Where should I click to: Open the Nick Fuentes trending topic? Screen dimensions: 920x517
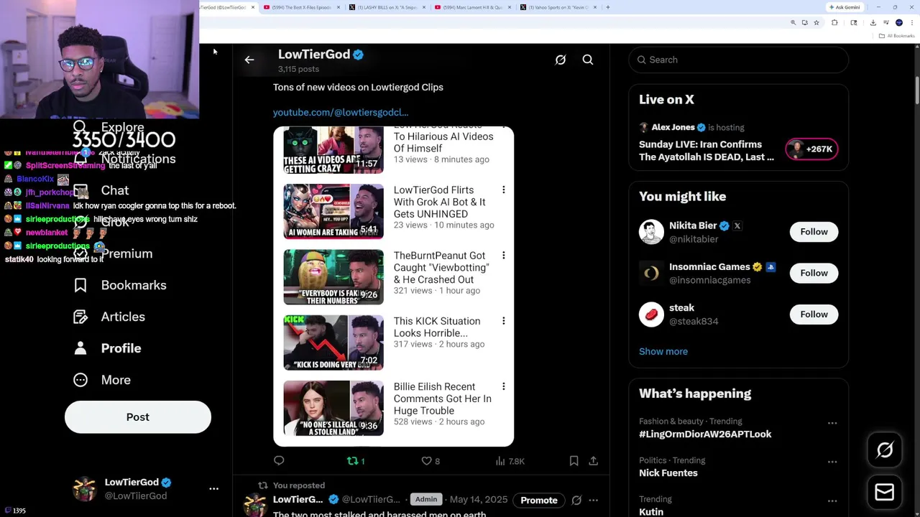coord(668,472)
